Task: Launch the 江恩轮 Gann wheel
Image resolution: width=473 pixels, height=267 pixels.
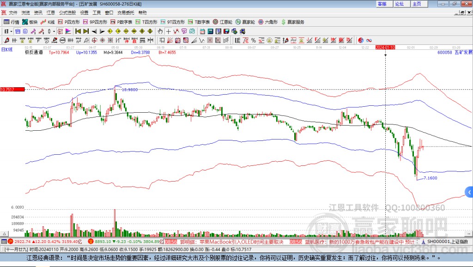Action: 223,22
